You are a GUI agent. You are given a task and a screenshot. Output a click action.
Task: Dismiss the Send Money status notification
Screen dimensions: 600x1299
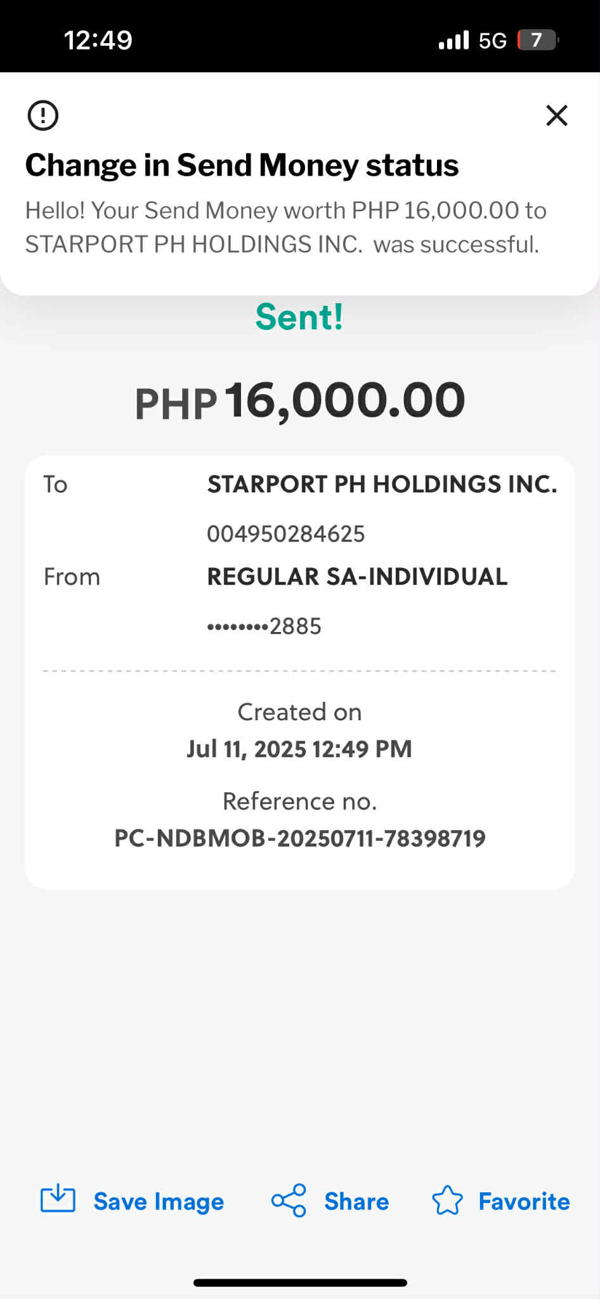(556, 115)
